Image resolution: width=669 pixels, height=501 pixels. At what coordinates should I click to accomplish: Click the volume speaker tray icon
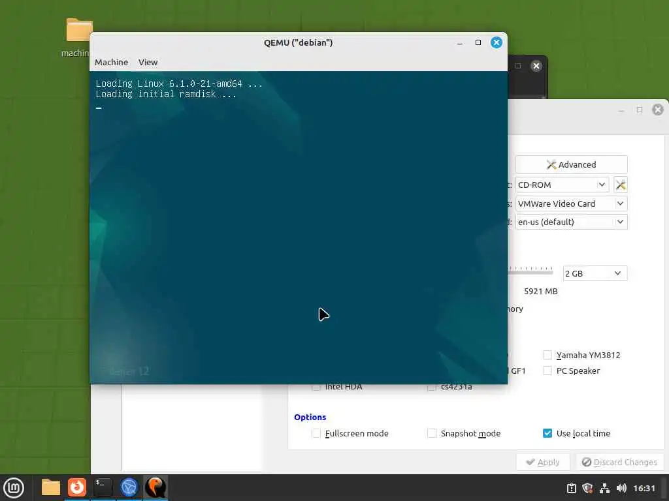point(621,488)
